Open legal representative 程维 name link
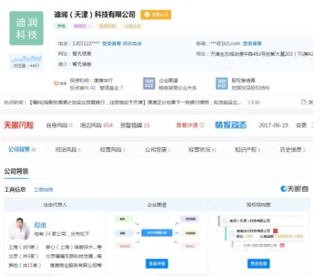 point(40,225)
